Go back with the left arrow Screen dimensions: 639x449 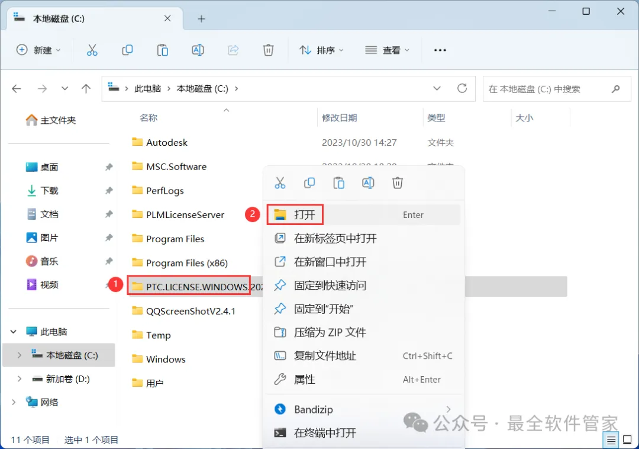pos(17,88)
